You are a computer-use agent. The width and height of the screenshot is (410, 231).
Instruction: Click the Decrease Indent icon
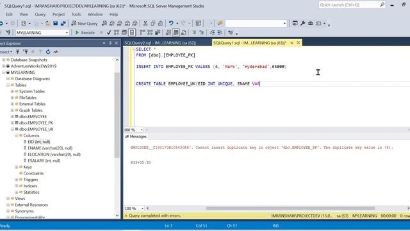pos(212,33)
